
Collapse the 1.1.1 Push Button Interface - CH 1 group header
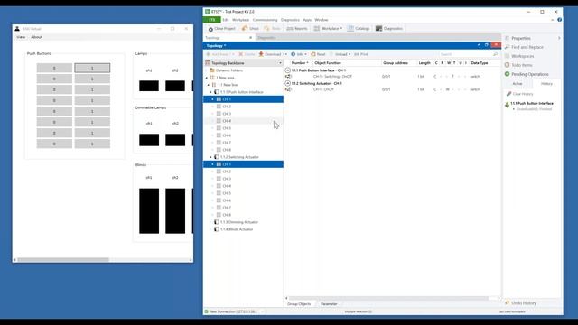288,70
